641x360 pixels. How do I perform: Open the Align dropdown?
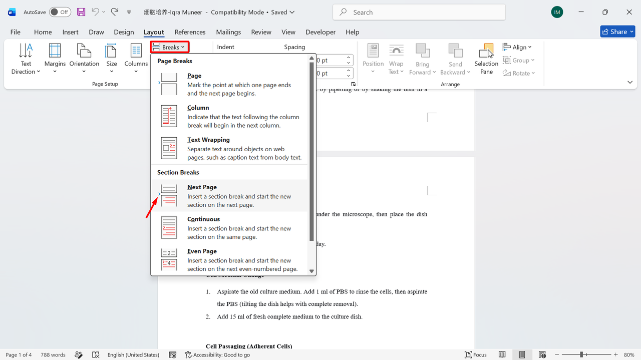(x=517, y=47)
